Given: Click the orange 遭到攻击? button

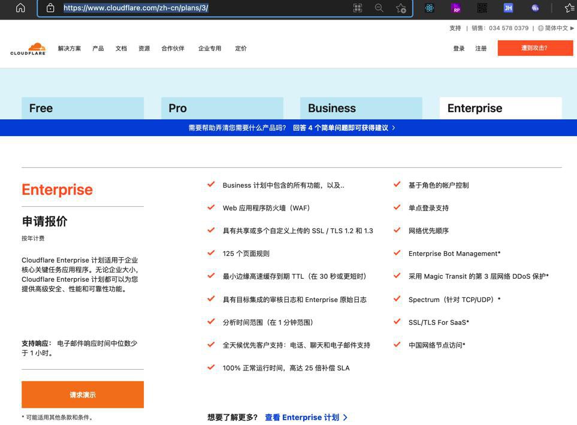Looking at the screenshot, I should pos(535,48).
